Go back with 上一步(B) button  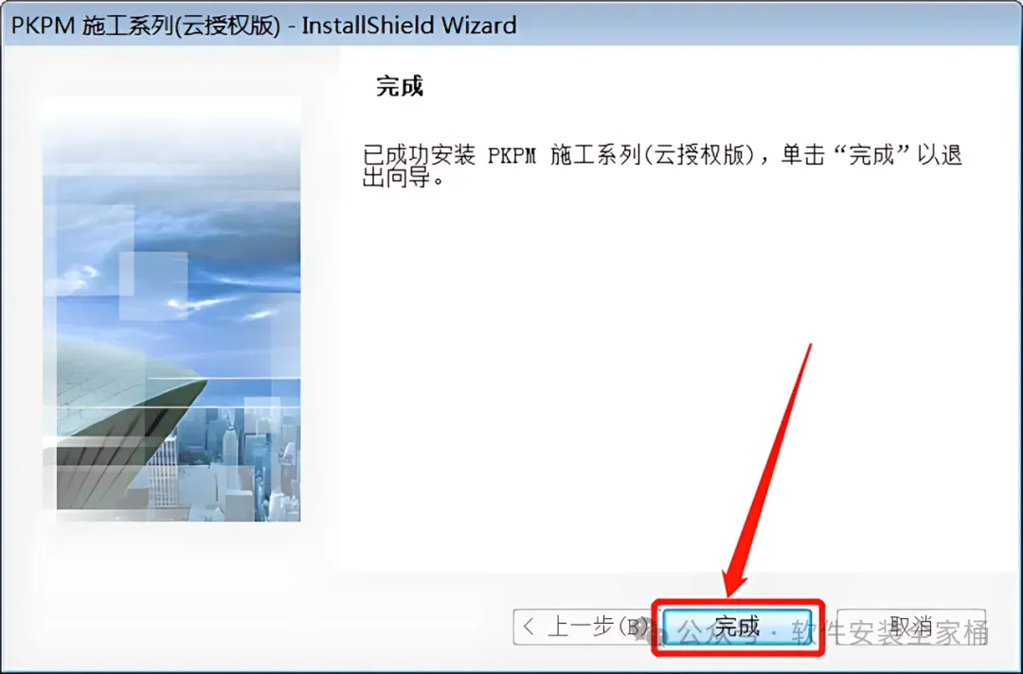tap(583, 627)
